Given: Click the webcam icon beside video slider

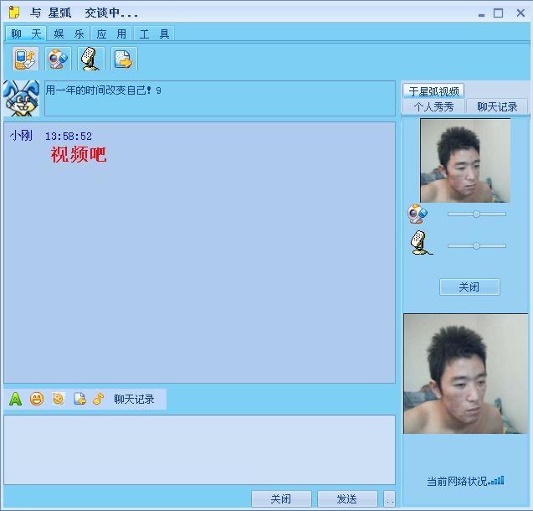Looking at the screenshot, I should click(x=418, y=214).
